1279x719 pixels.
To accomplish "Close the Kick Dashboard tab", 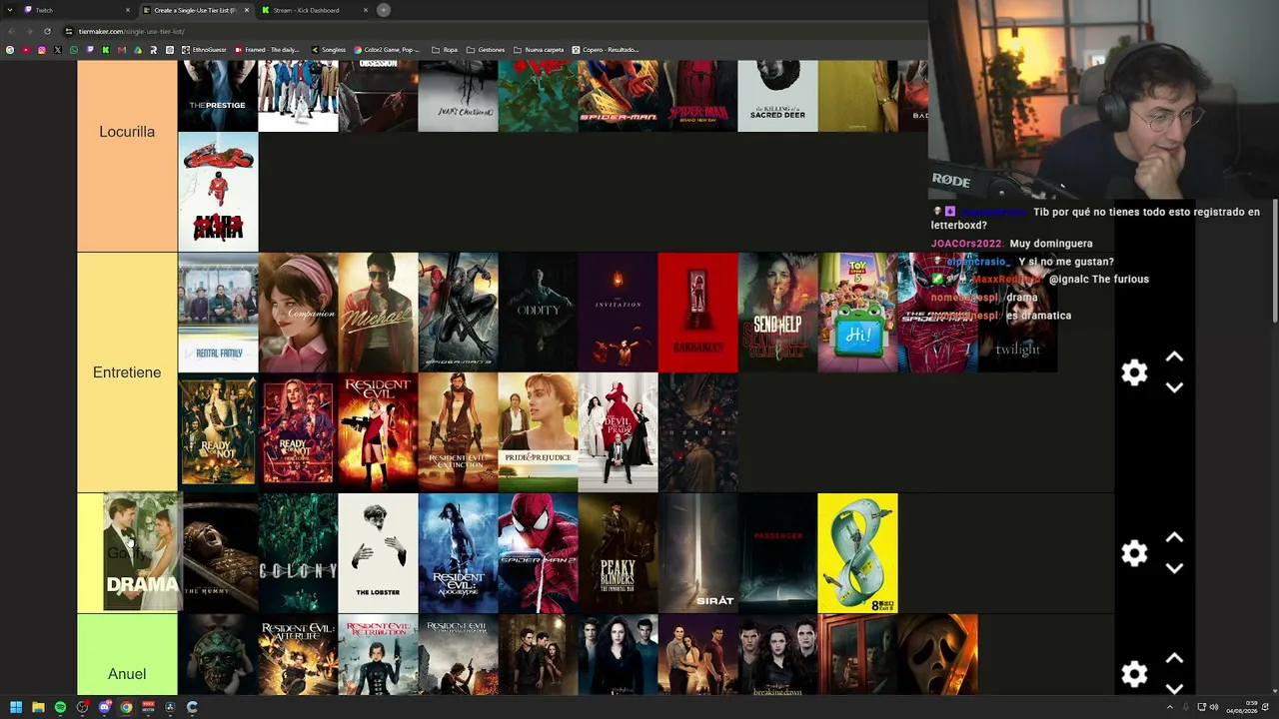I will click(366, 10).
